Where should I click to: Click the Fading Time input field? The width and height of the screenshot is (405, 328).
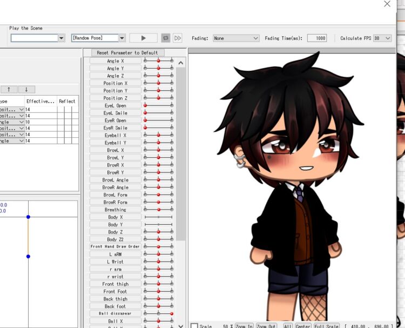click(x=317, y=38)
